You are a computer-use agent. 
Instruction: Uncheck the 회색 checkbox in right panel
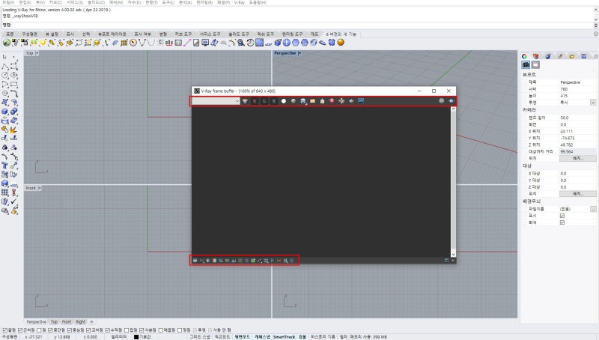pos(562,222)
